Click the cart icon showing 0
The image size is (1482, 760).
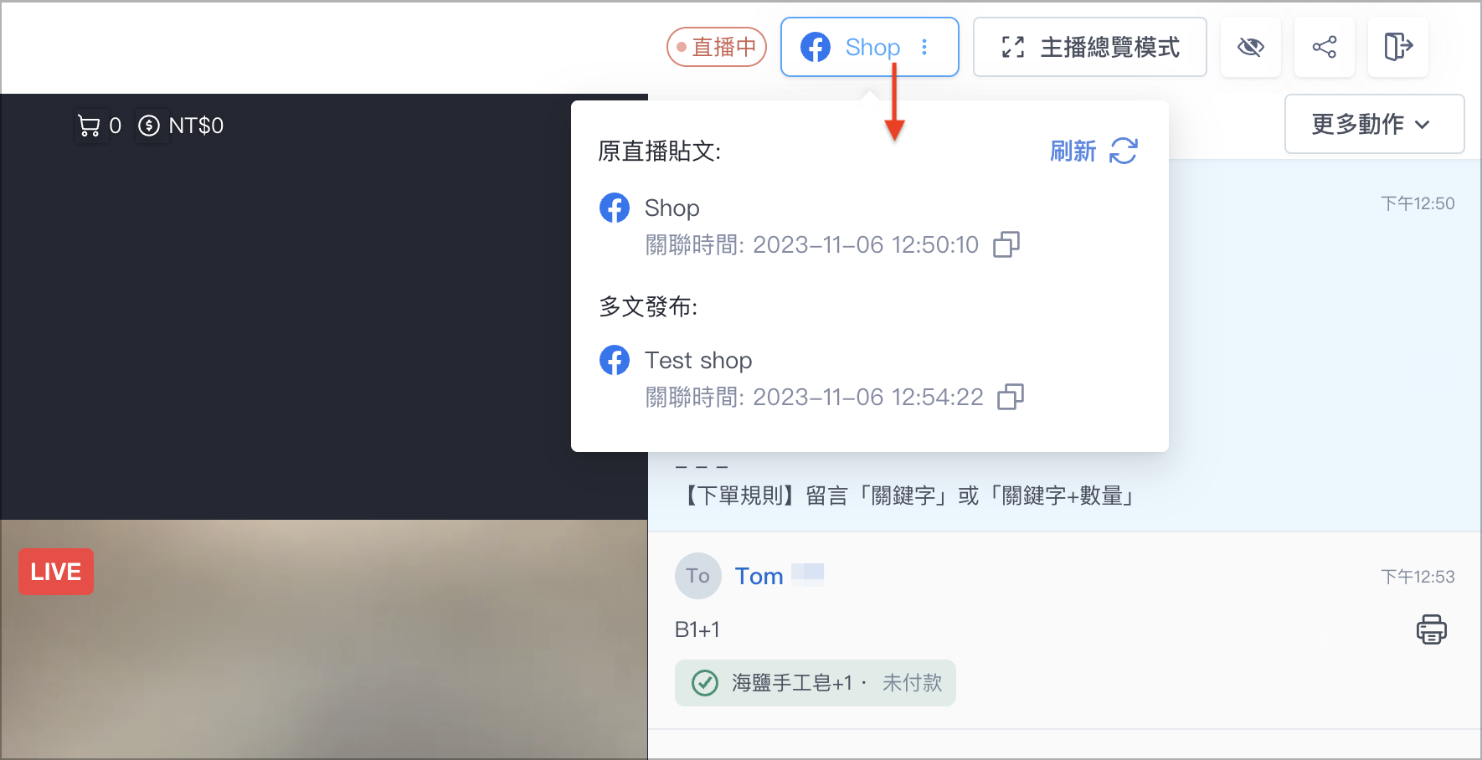[89, 126]
